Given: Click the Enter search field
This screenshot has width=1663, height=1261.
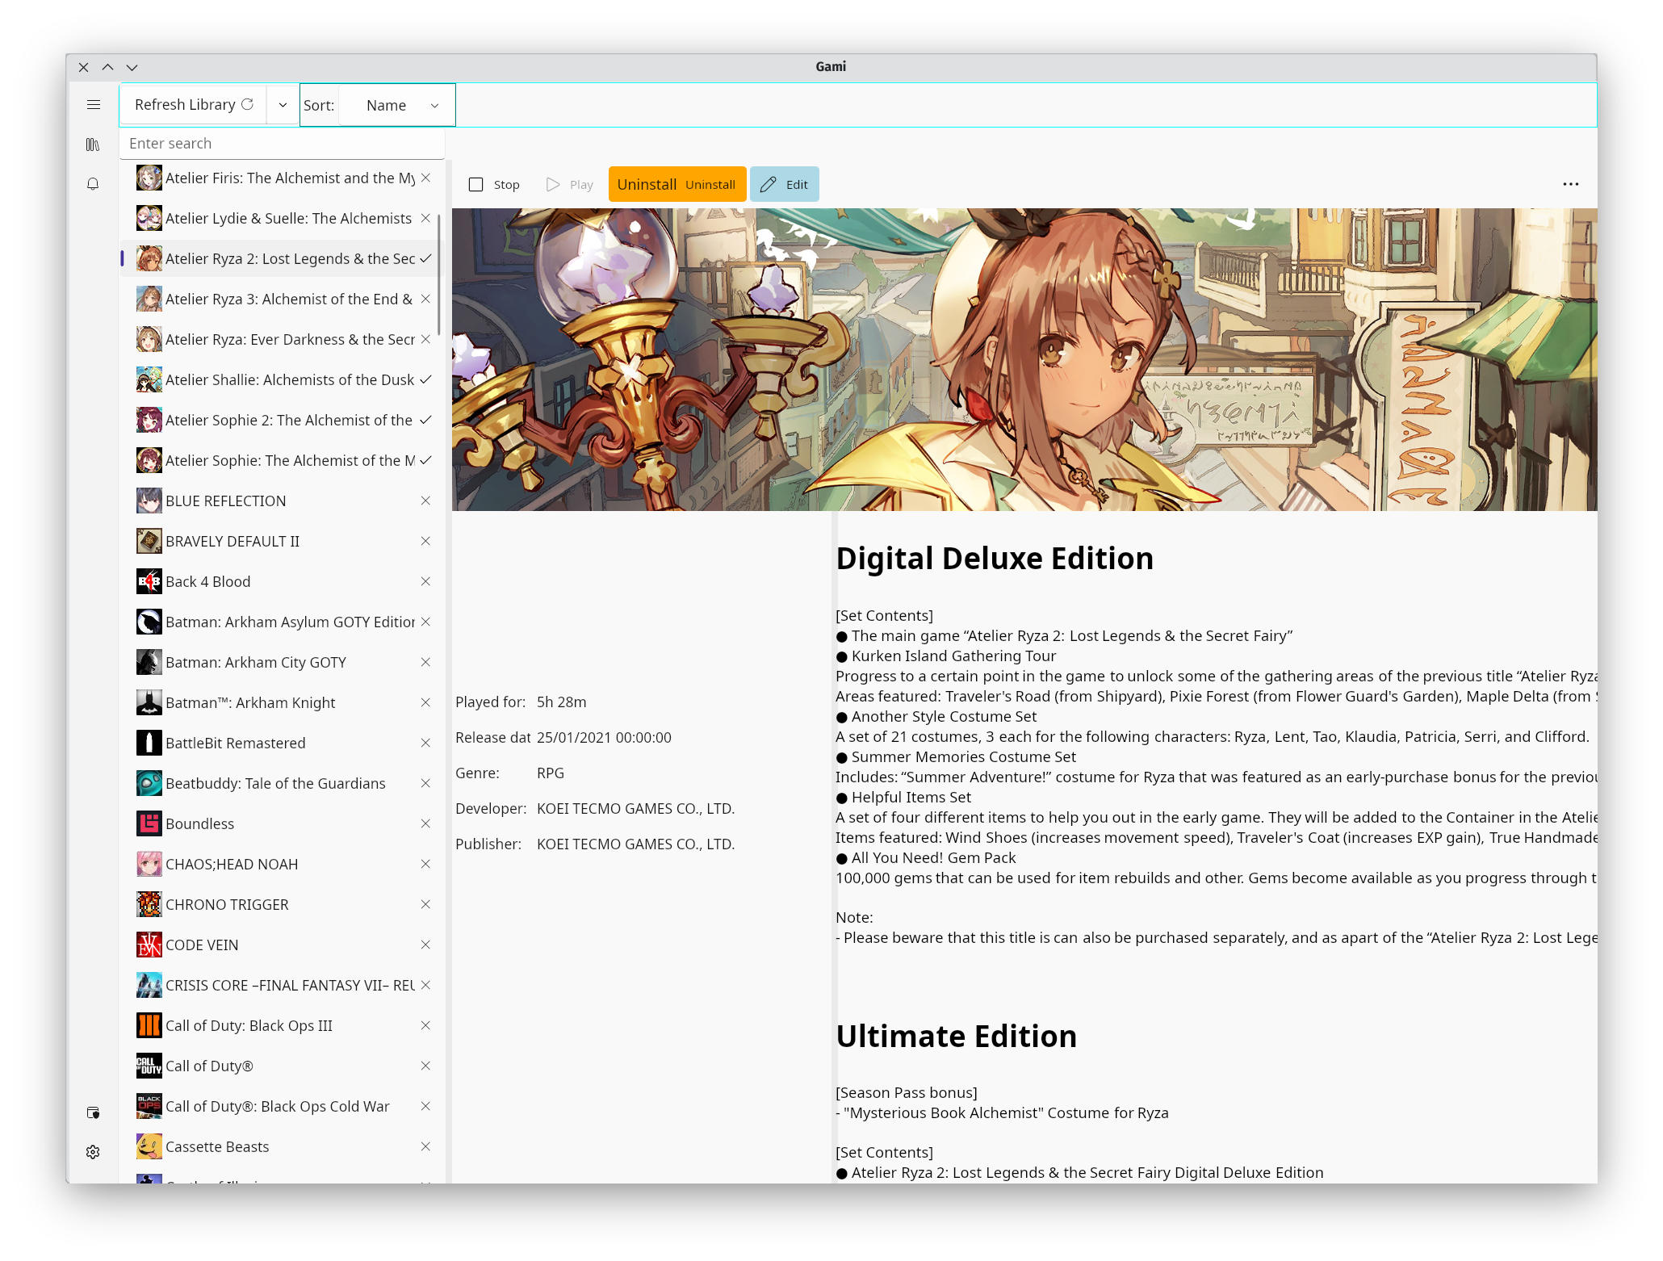Looking at the screenshot, I should click(x=282, y=143).
